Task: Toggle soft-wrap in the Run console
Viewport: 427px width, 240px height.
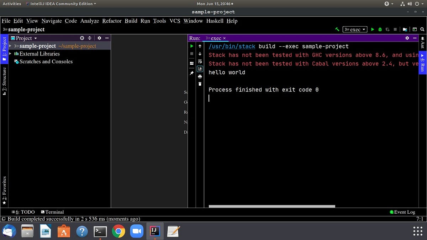Action: coord(200,61)
